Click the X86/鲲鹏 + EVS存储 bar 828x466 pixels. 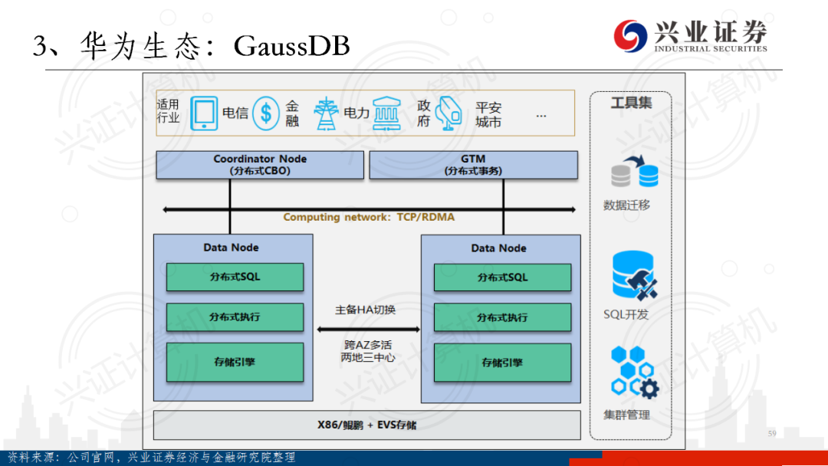tap(366, 425)
